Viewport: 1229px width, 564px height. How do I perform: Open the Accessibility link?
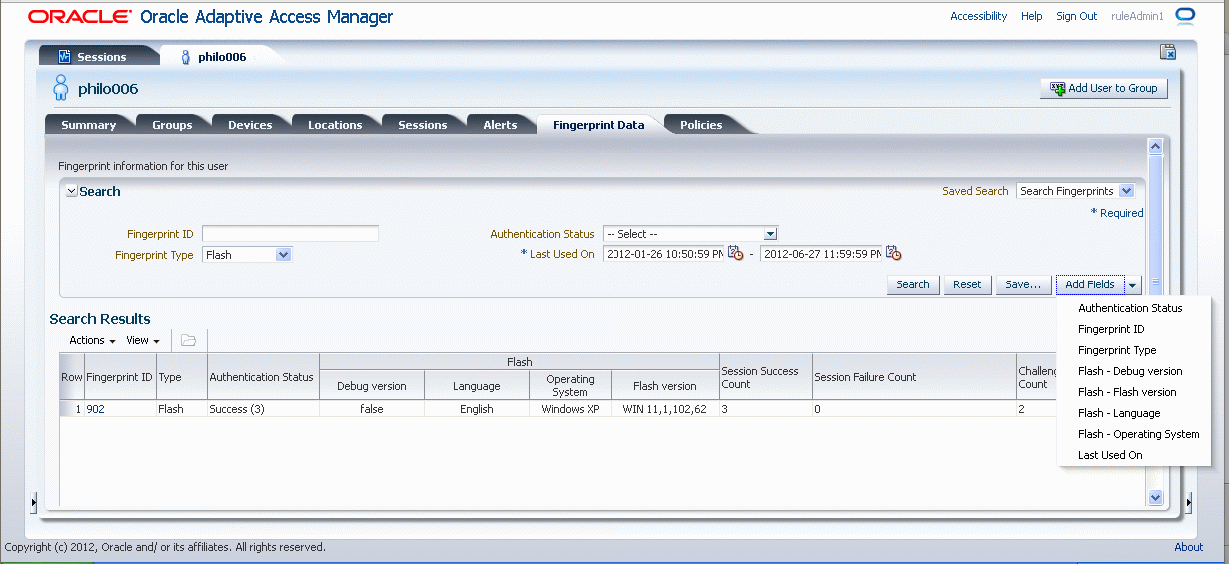tap(978, 16)
